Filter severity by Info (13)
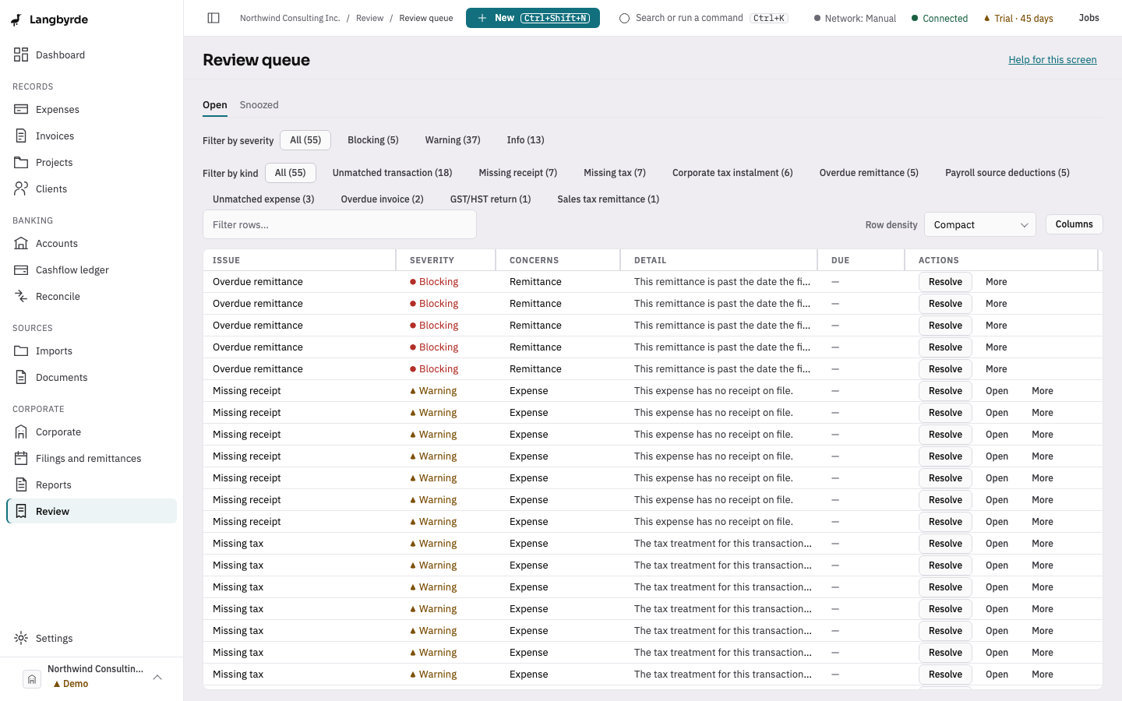The width and height of the screenshot is (1122, 701). (x=525, y=140)
